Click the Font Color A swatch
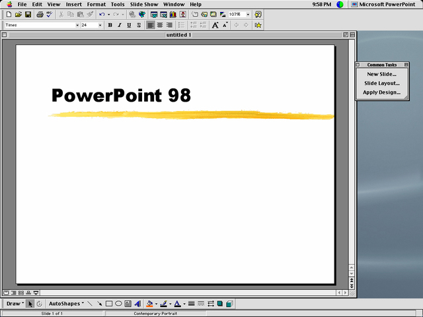The width and height of the screenshot is (423, 317). [177, 304]
